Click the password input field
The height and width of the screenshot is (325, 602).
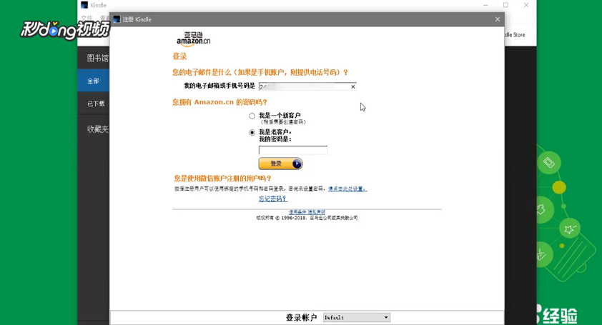click(293, 150)
